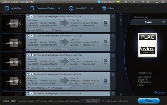Uncheck the checkbox for track 05
Viewport: 167px width, 105px height.
(x=28, y=93)
